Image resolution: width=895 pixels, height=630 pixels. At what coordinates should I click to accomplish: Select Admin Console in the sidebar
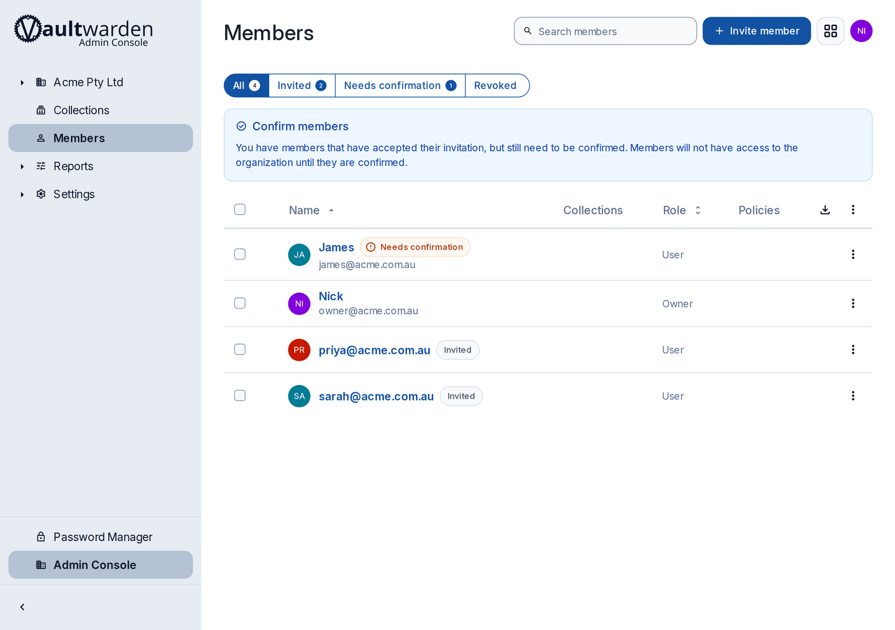pyautogui.click(x=101, y=565)
